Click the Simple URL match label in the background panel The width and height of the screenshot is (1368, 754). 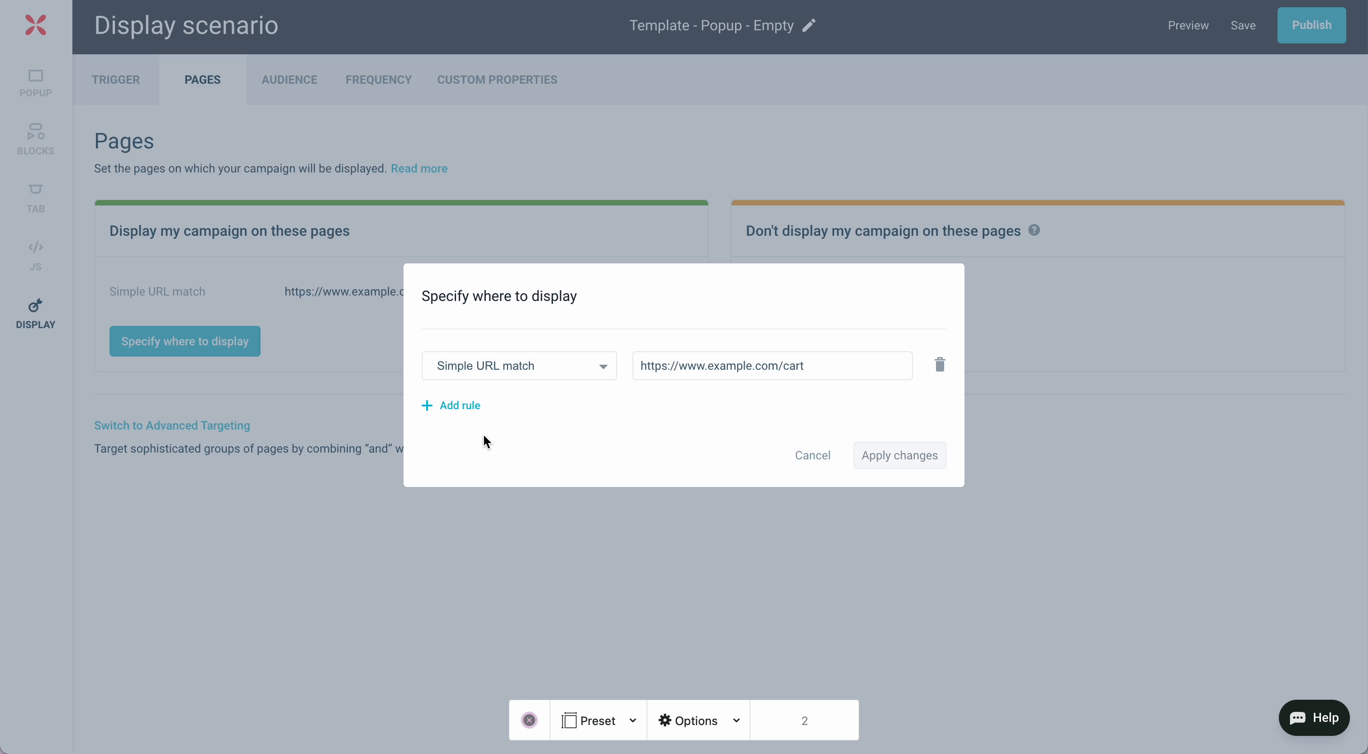tap(157, 291)
